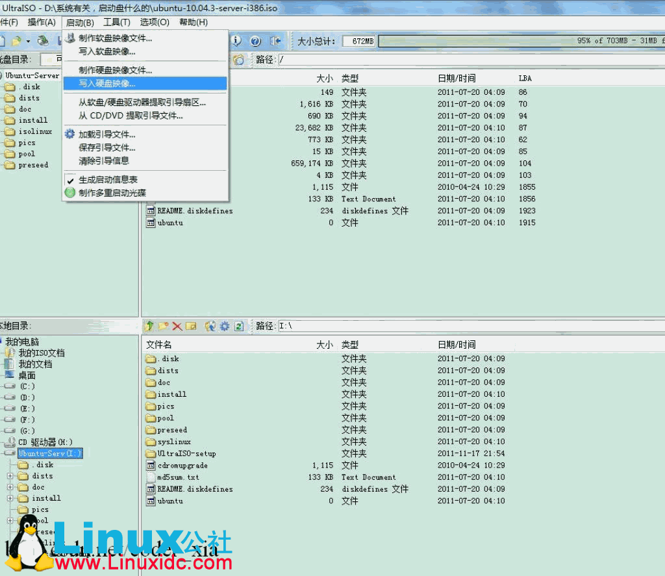The image size is (665, 576).
Task: Select 我的电脑 in local tree
Action: [x=22, y=342]
